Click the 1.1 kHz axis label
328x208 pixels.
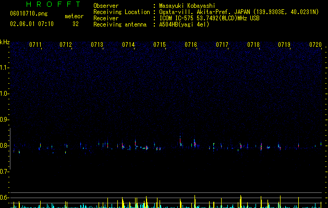(x=4, y=68)
